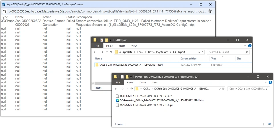Open the File tab in CATReport window

click(97, 46)
